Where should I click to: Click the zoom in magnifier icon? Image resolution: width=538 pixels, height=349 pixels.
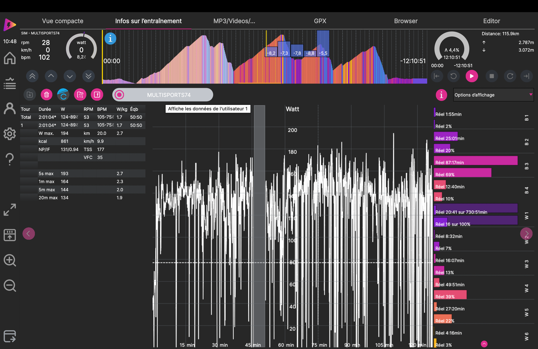click(10, 260)
